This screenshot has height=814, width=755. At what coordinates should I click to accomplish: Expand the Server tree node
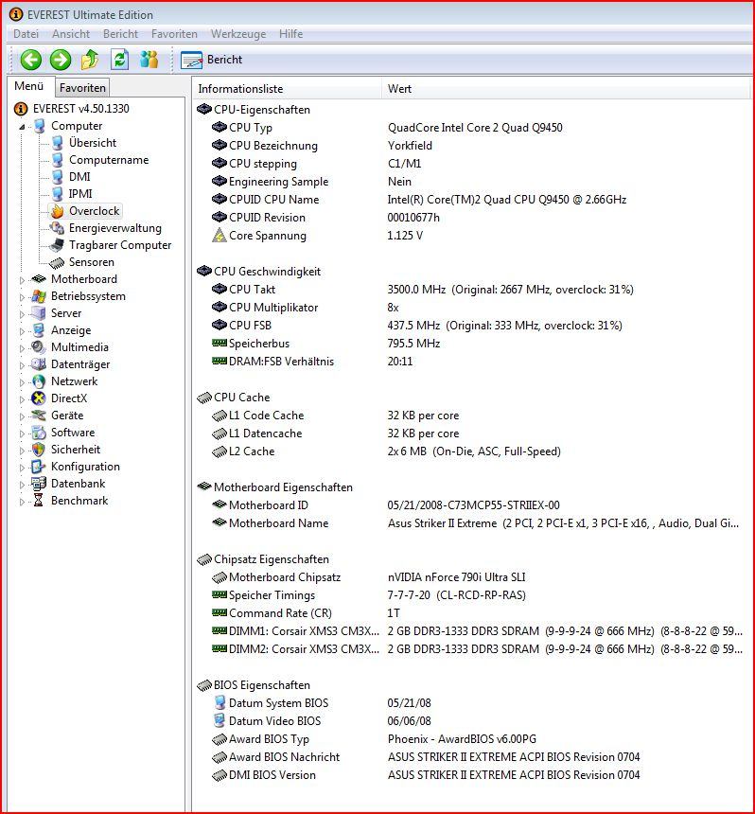22,314
